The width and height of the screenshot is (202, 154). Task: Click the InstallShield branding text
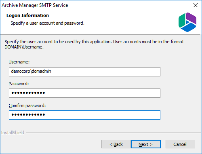tap(13, 133)
